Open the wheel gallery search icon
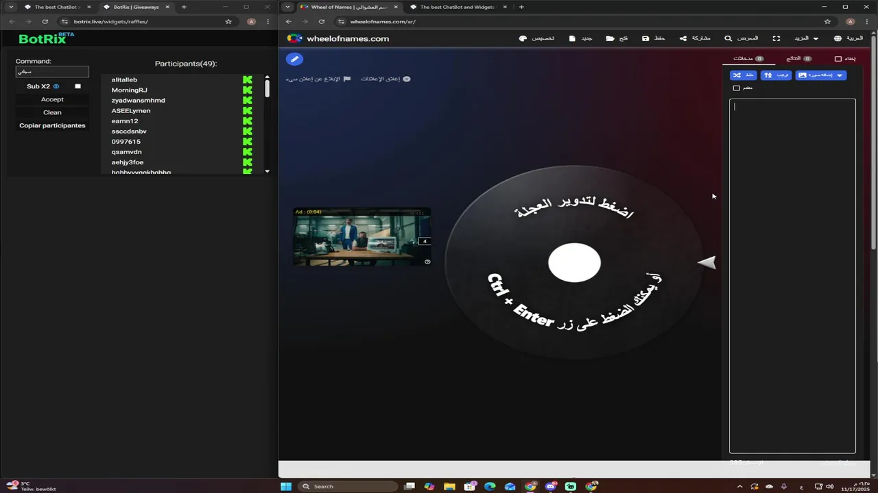This screenshot has width=878, height=493. pyautogui.click(x=741, y=38)
